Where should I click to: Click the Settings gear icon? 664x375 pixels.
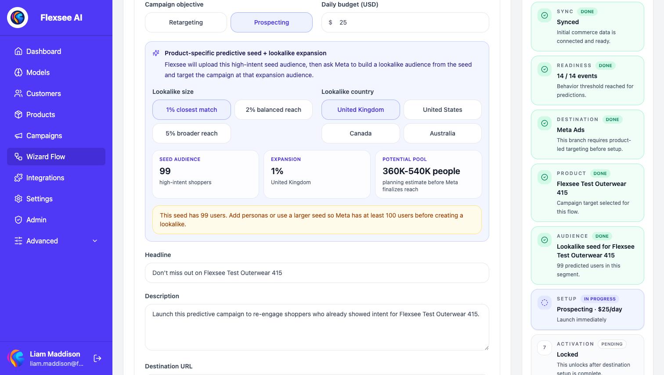tap(18, 199)
